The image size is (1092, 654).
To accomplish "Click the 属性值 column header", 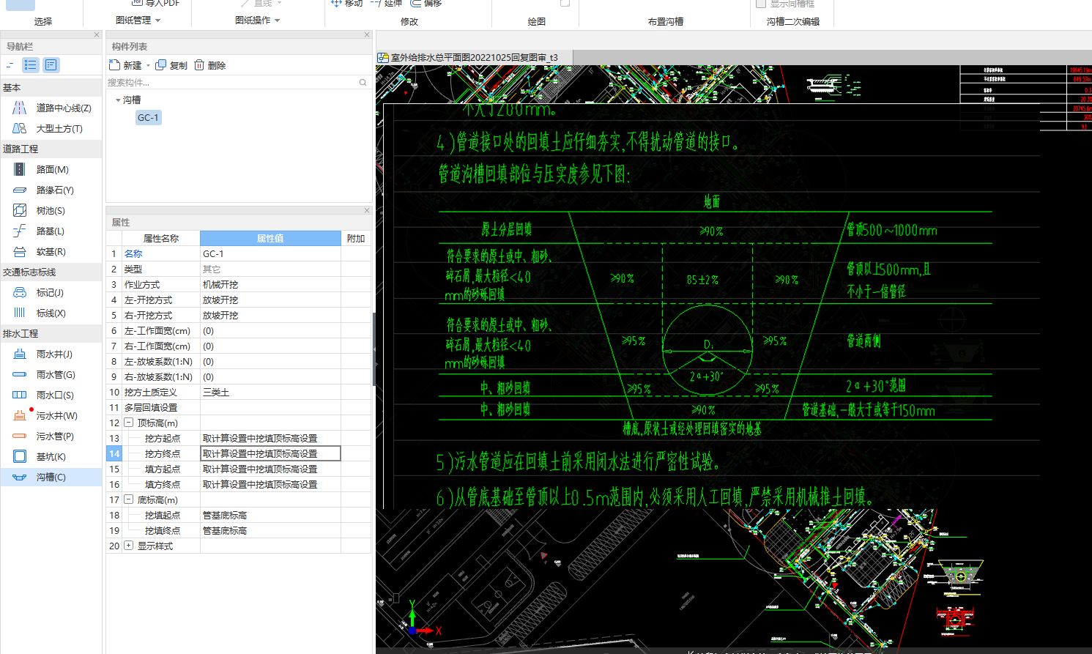I will (x=270, y=238).
